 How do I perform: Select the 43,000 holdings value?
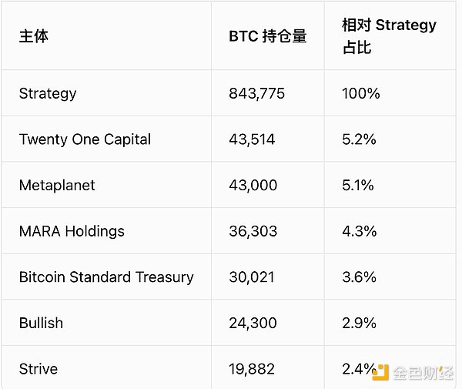click(253, 186)
